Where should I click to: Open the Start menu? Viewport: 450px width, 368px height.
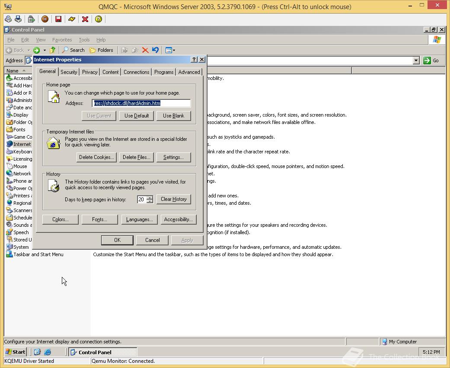(16, 352)
